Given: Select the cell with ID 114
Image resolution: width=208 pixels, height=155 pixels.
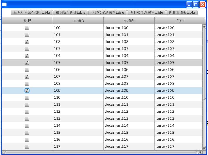Looking at the screenshot, I should 78,126.
